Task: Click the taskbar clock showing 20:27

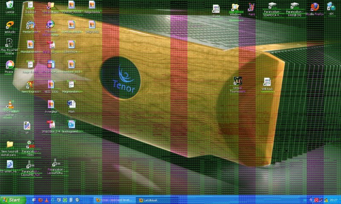Action: coord(334,200)
